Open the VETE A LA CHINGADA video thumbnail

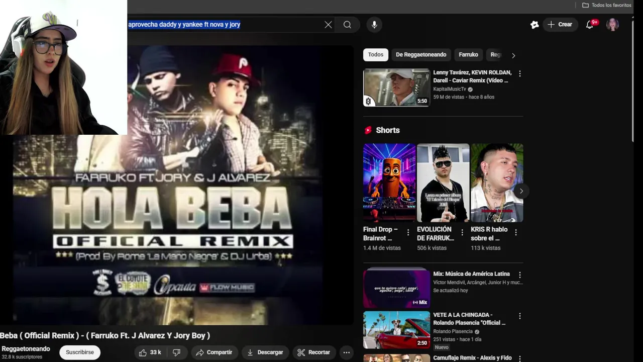[x=396, y=330]
